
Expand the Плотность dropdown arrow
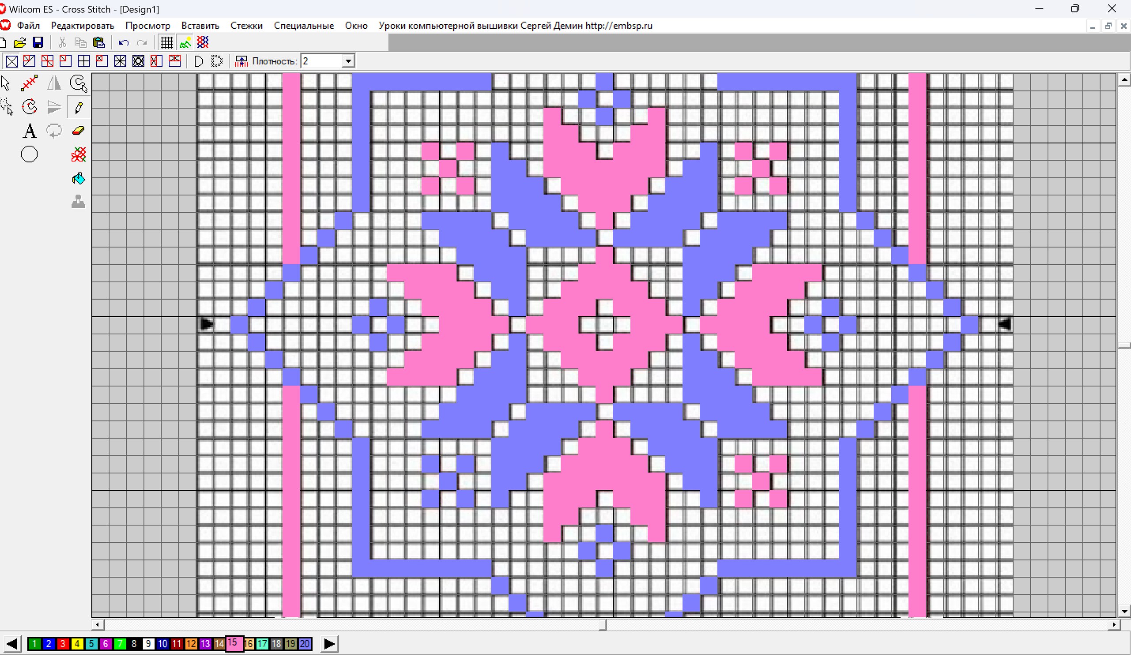[348, 61]
